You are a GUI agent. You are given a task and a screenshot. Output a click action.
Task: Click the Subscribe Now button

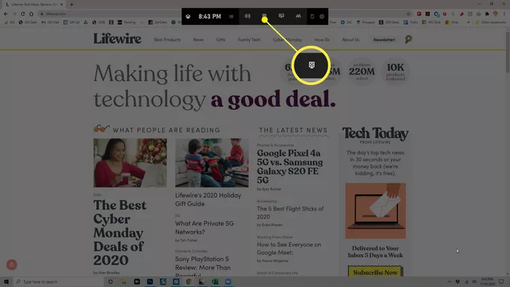375,272
